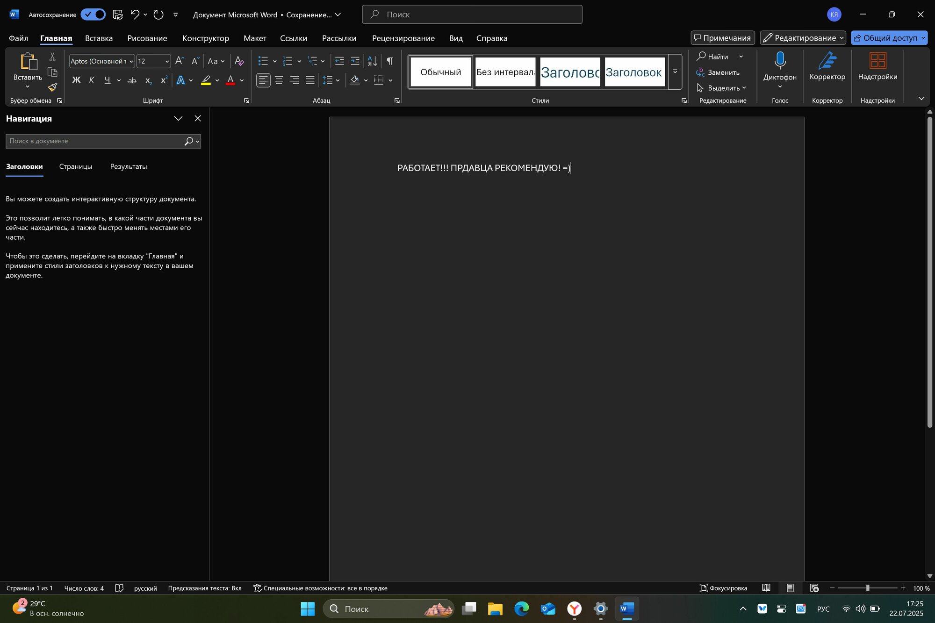Click the Copy icon in clipboard group
This screenshot has width=935, height=623.
coord(52,72)
